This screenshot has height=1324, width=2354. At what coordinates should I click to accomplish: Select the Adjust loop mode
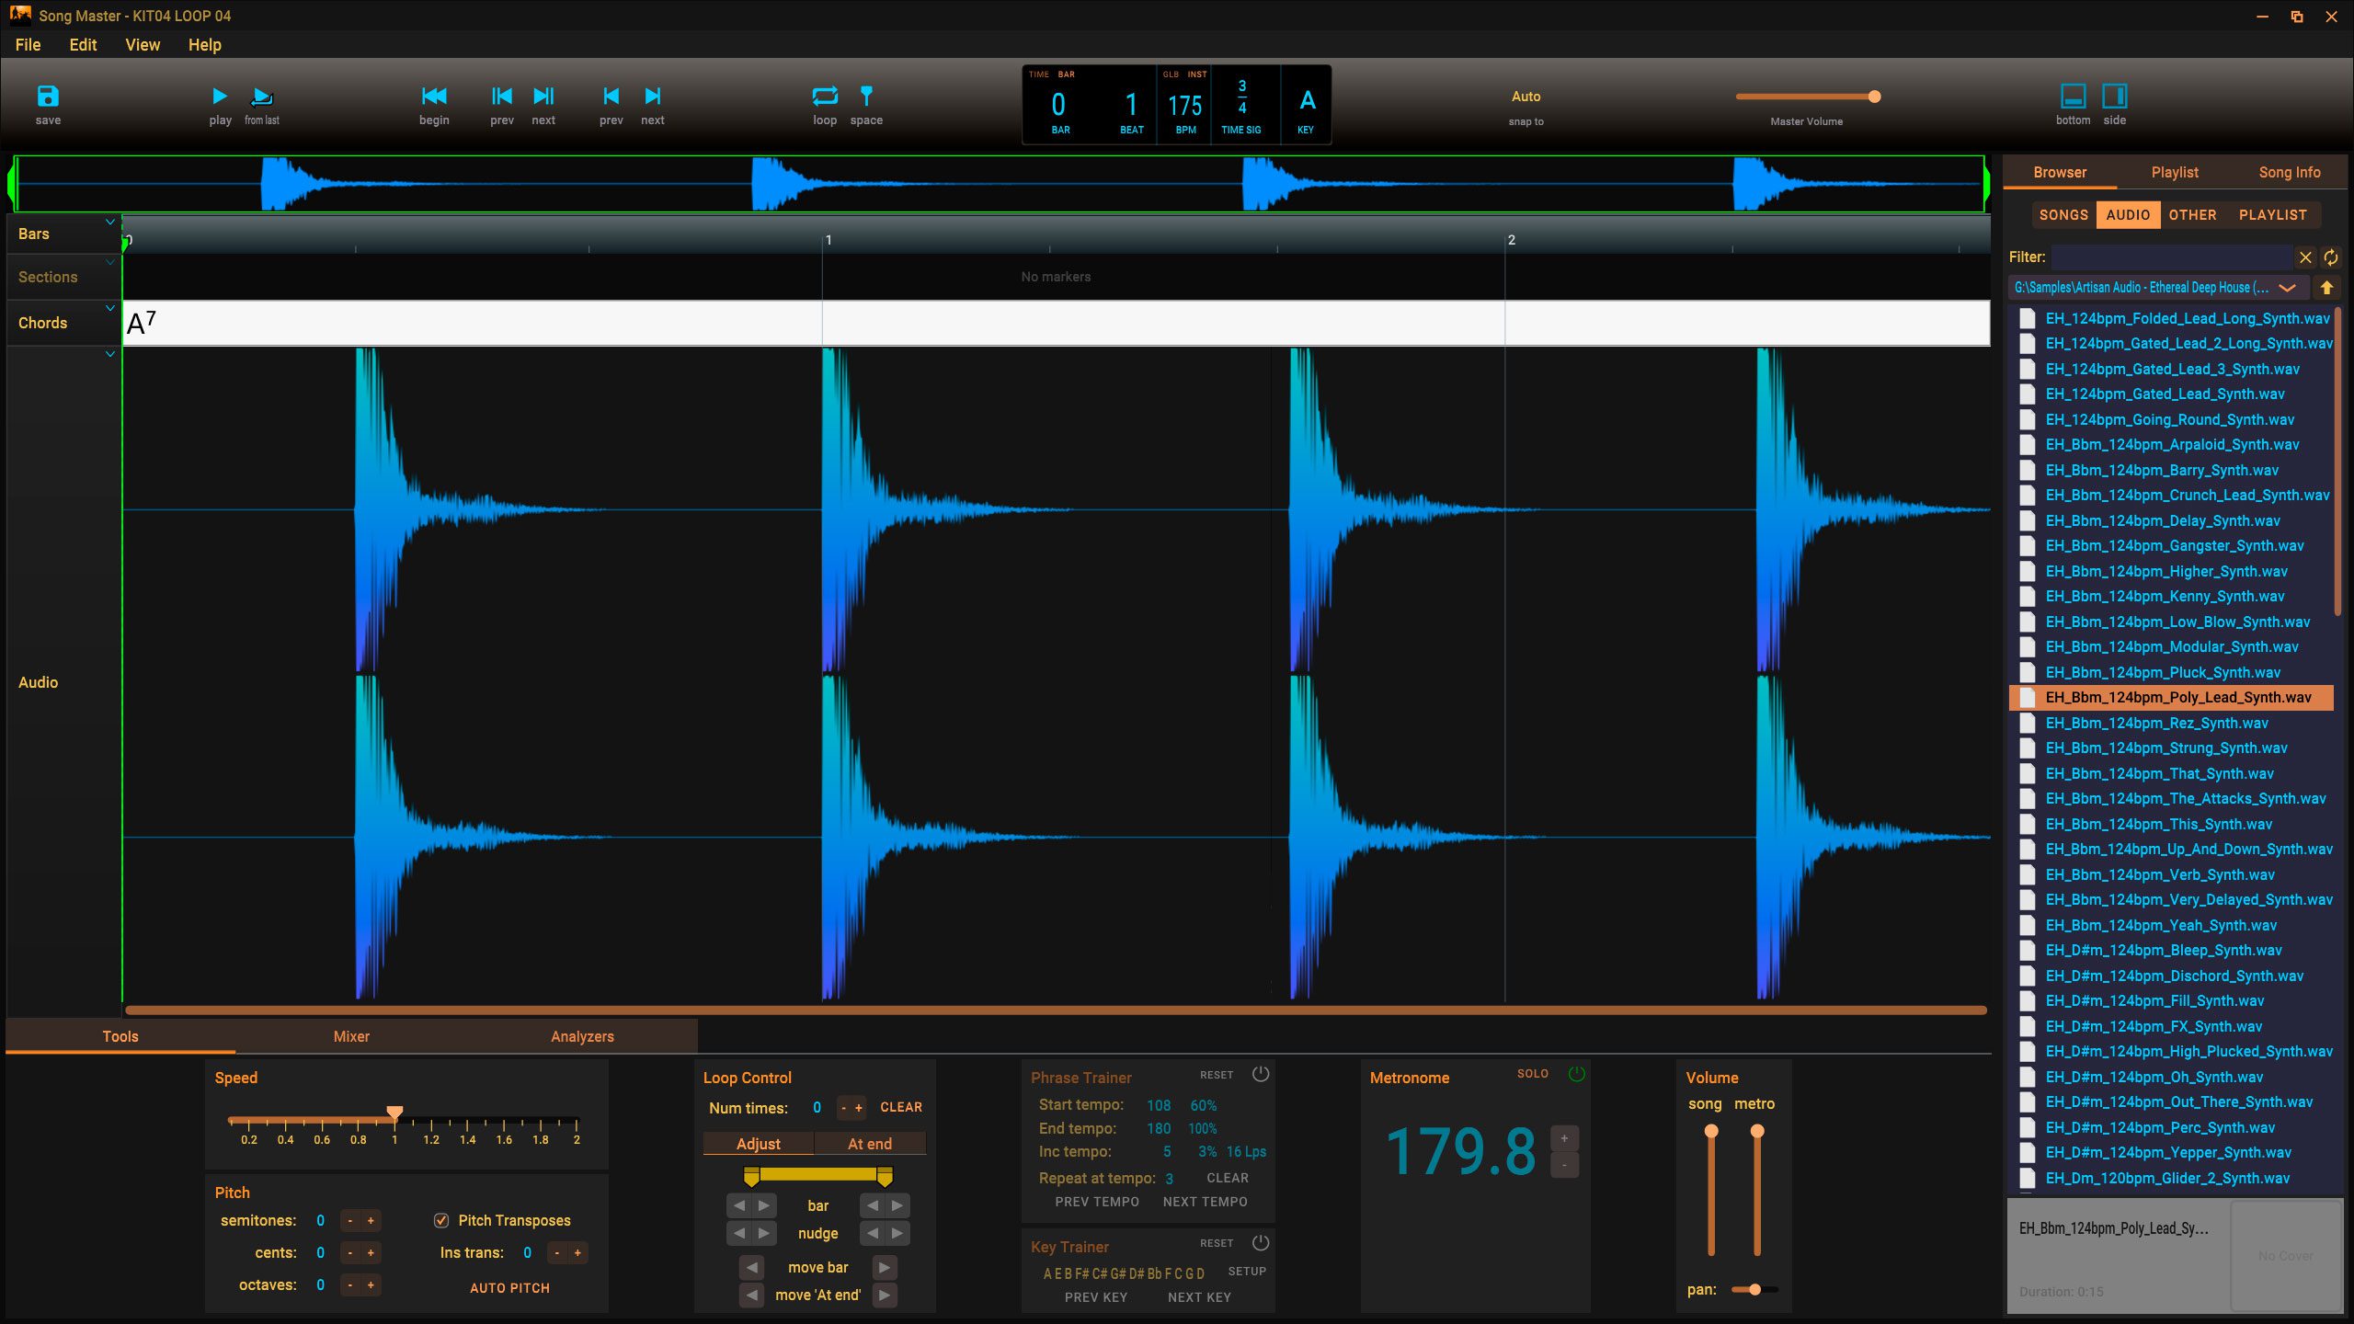758,1144
